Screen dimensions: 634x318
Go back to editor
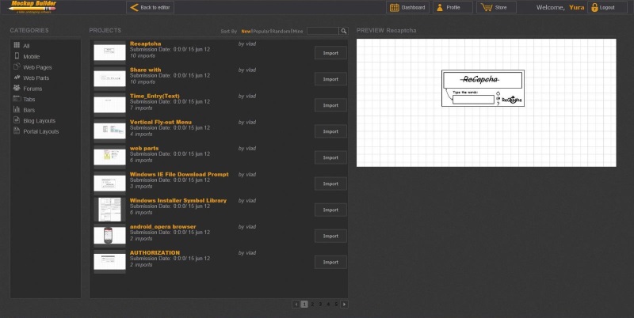click(x=150, y=7)
